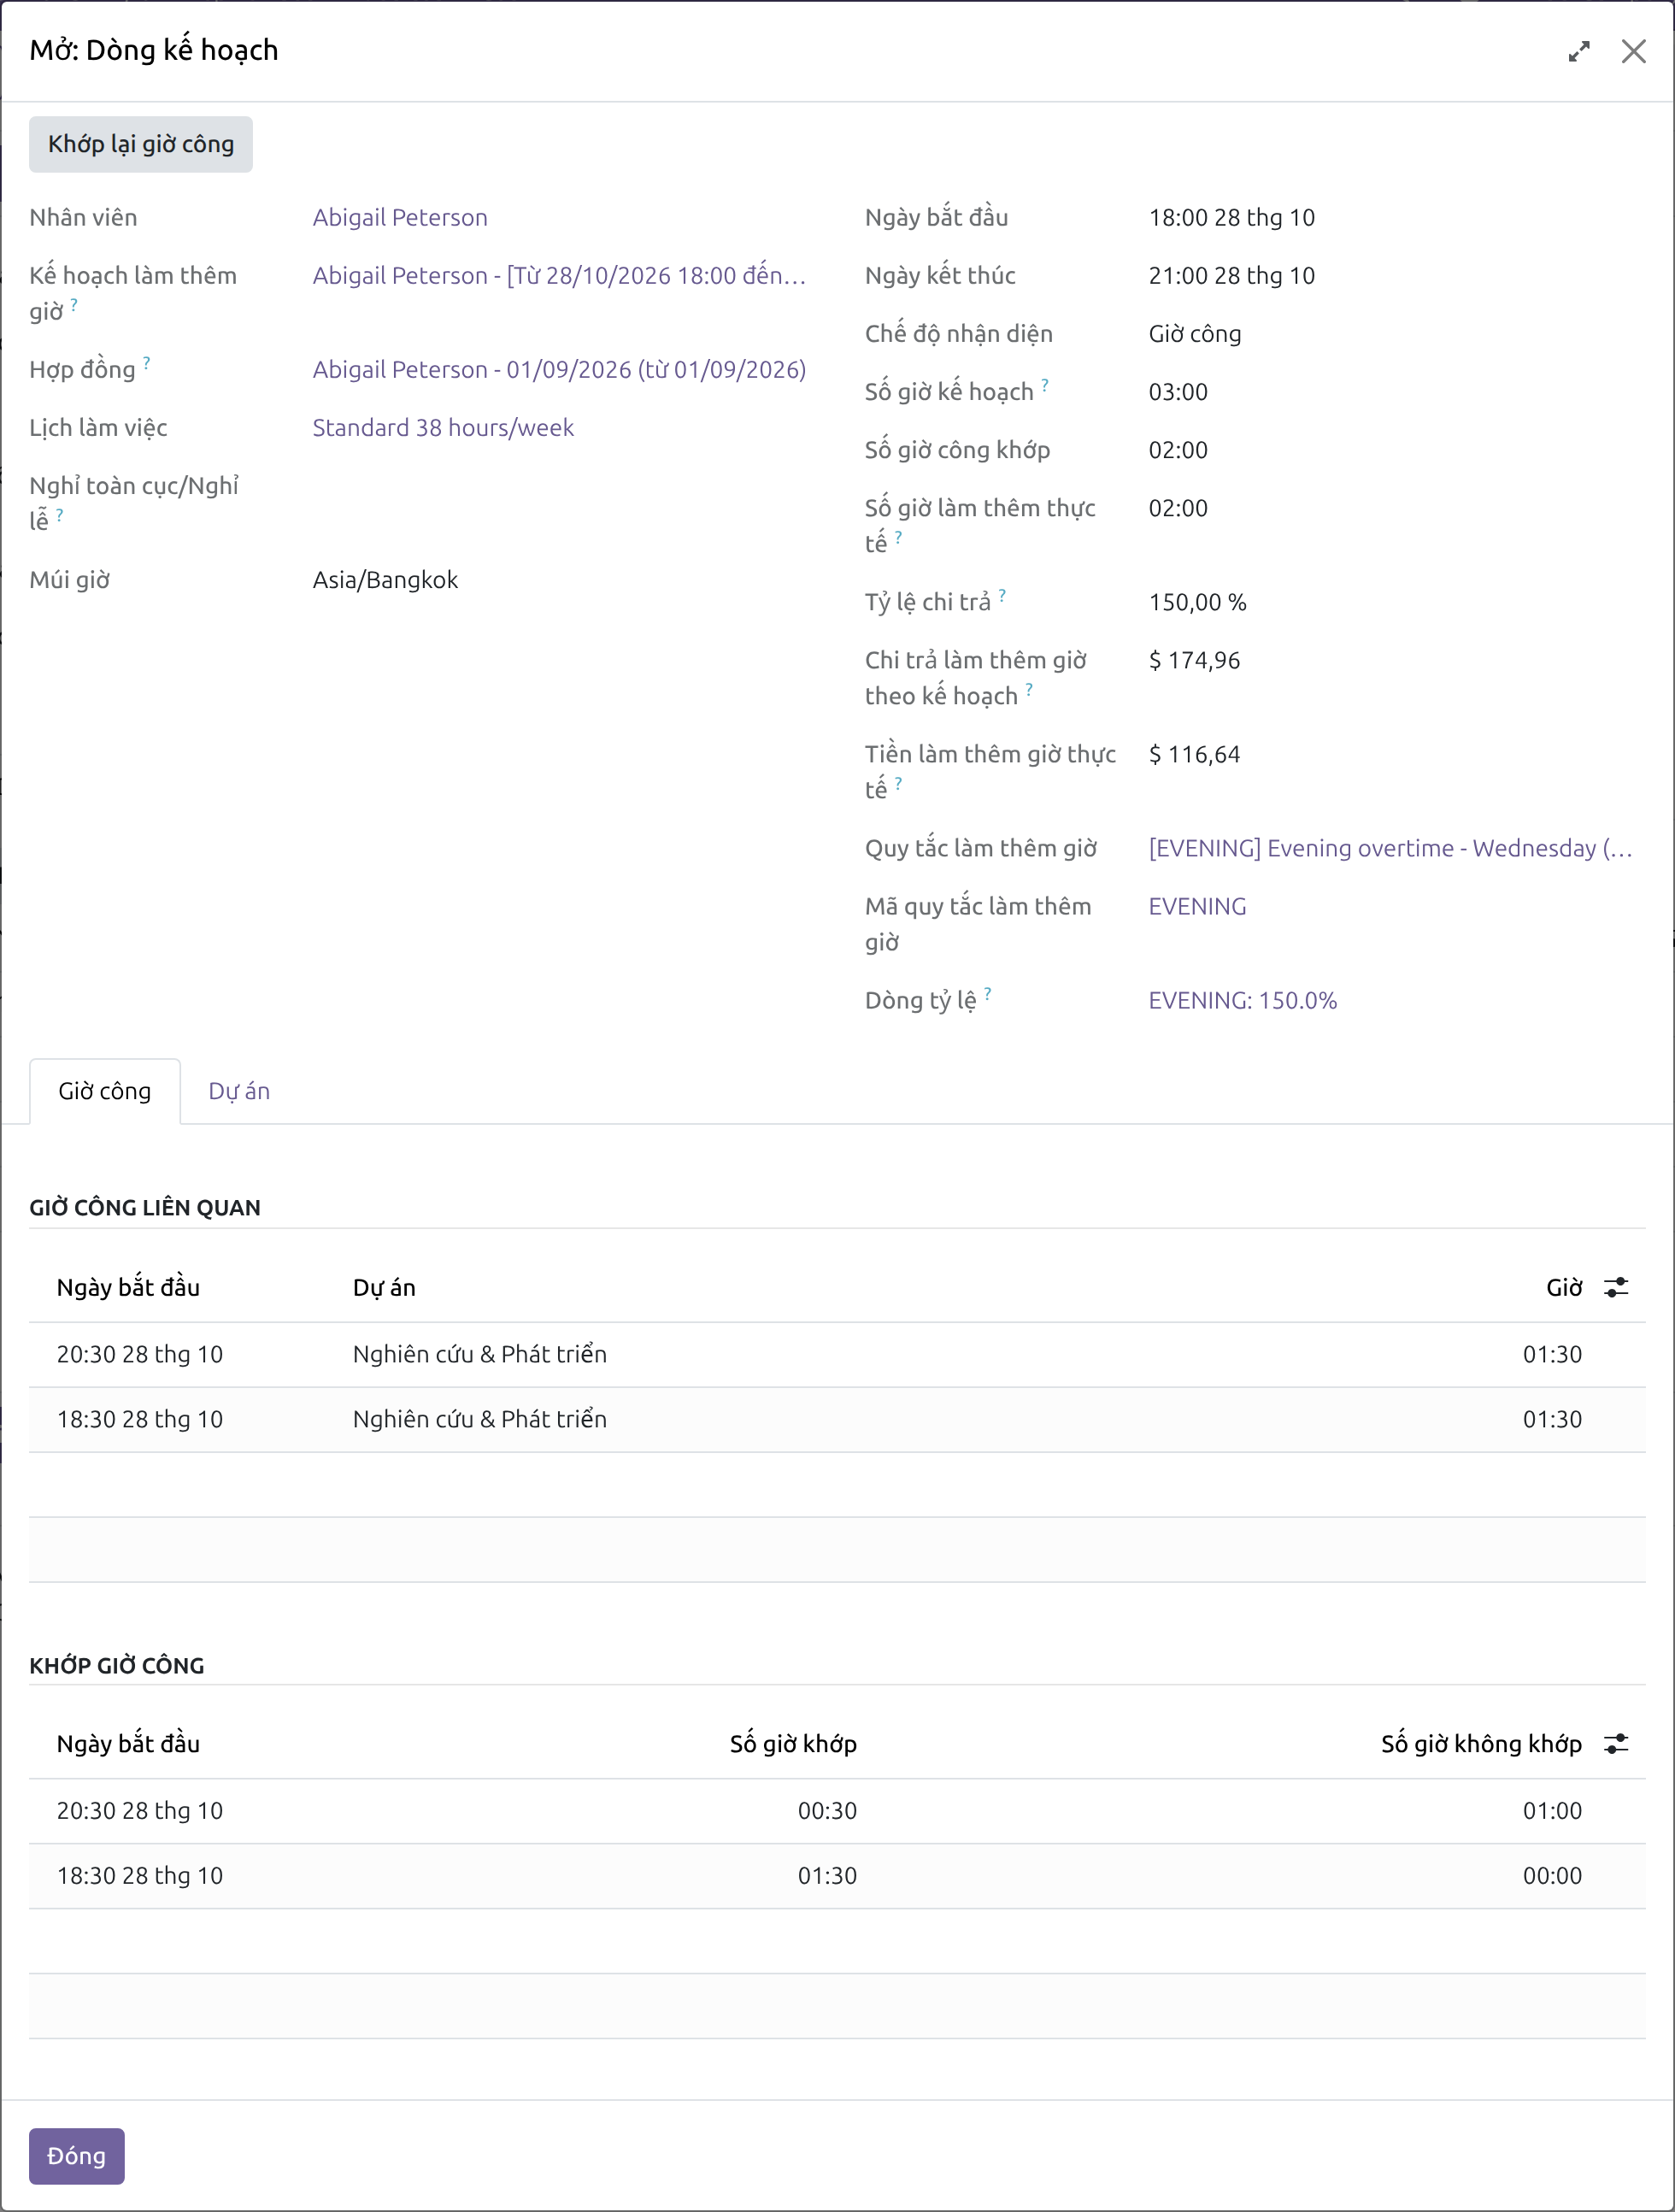1675x2212 pixels.
Task: Open column options for Giờ công liên quan table
Action: [x=1616, y=1287]
